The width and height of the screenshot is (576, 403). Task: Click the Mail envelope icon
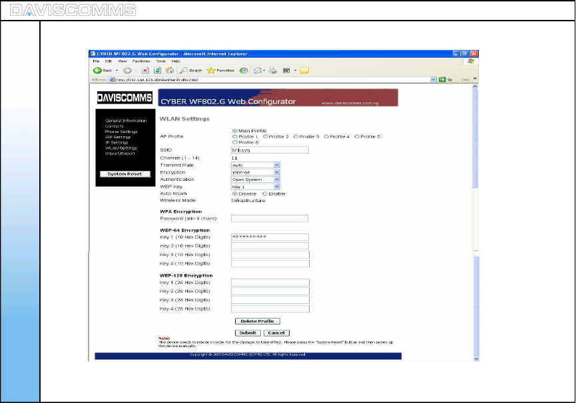pos(258,70)
